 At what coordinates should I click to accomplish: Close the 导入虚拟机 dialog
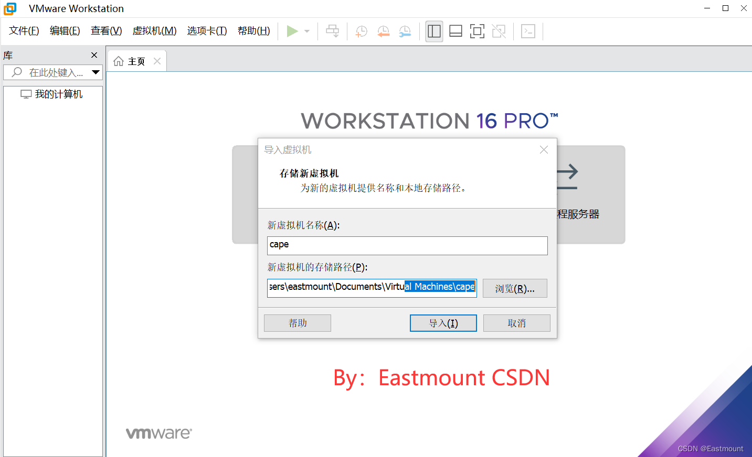coord(544,150)
